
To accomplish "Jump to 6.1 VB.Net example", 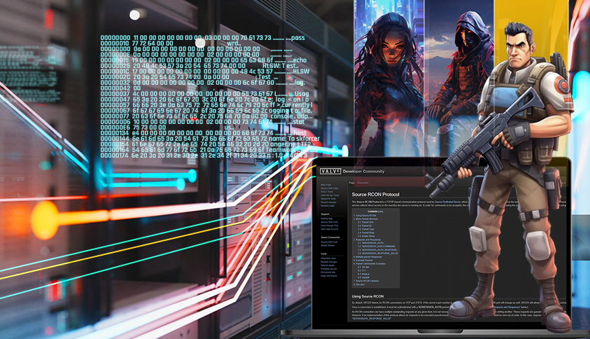I will (x=363, y=267).
